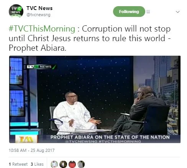The height and width of the screenshot is (168, 187).
Task: Open the second liker's avatar
Action: pyautogui.click(x=63, y=164)
